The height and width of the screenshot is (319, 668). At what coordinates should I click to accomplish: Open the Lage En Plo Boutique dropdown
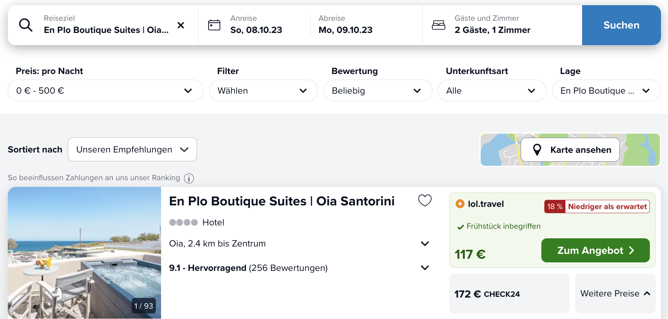tap(606, 91)
